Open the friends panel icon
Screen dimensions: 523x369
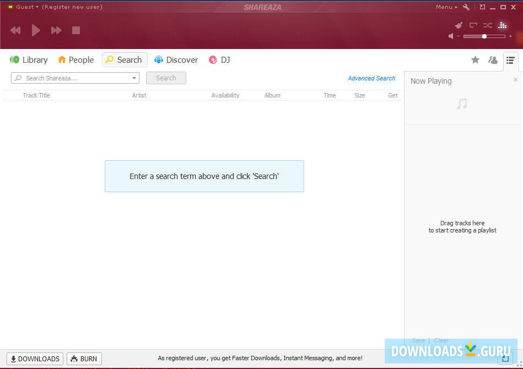pyautogui.click(x=493, y=60)
